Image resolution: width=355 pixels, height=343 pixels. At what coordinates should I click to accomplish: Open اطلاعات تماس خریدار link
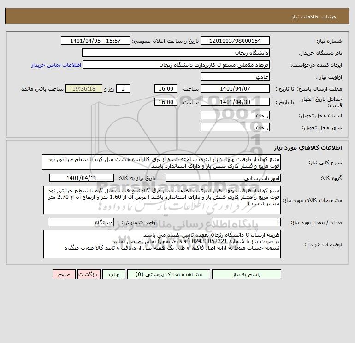point(56,65)
